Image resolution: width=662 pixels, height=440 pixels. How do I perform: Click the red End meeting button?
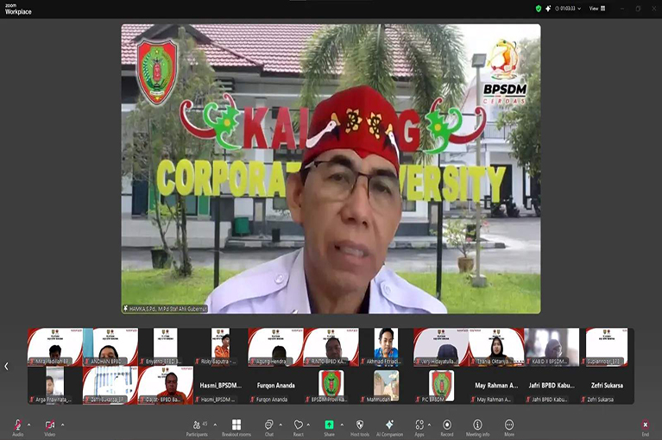coord(645,425)
